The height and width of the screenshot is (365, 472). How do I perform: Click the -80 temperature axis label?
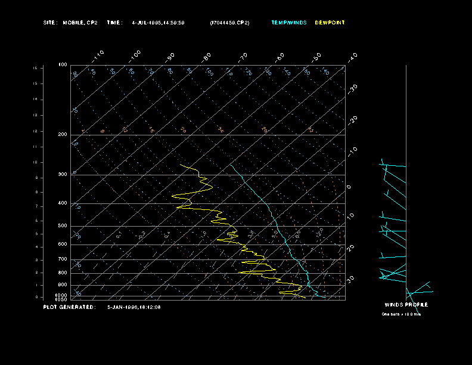pos(206,58)
